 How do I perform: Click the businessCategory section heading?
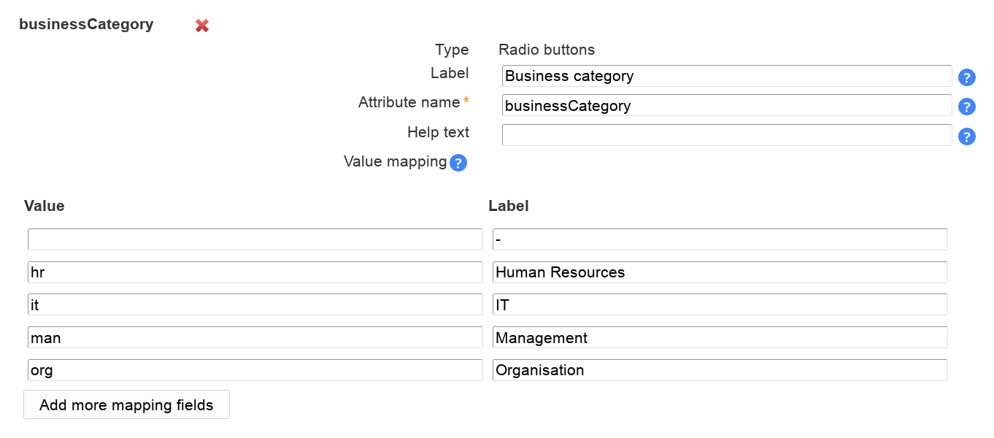[86, 24]
